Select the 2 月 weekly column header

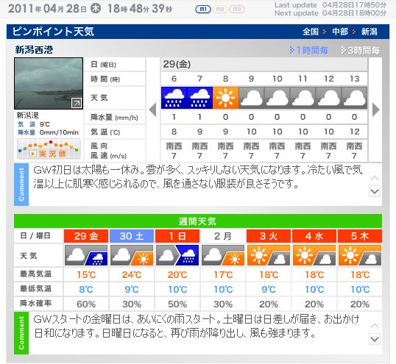click(x=223, y=236)
